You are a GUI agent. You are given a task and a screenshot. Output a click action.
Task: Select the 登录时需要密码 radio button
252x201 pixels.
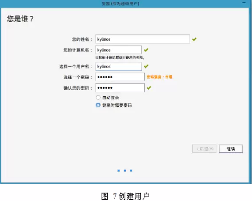[98, 105]
